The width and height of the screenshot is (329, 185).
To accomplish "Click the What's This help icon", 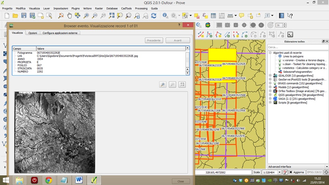I will pos(290,15).
